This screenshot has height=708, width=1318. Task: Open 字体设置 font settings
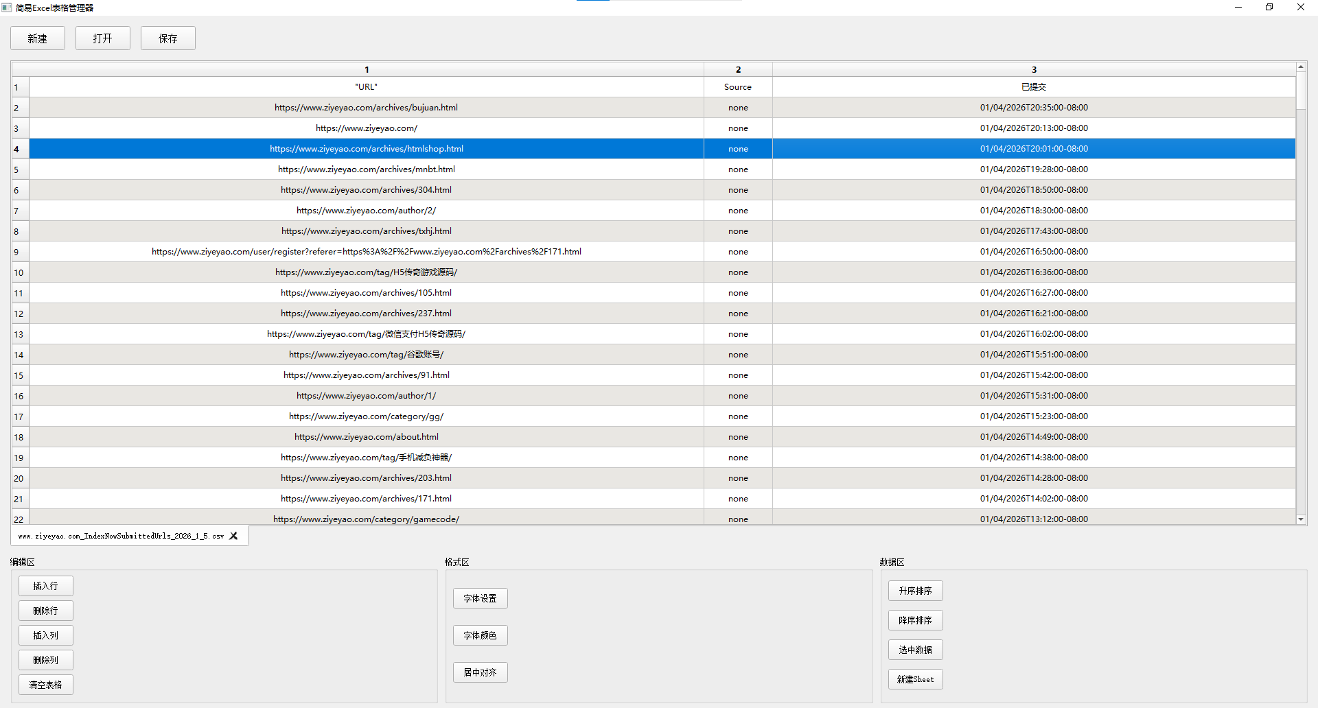click(480, 598)
